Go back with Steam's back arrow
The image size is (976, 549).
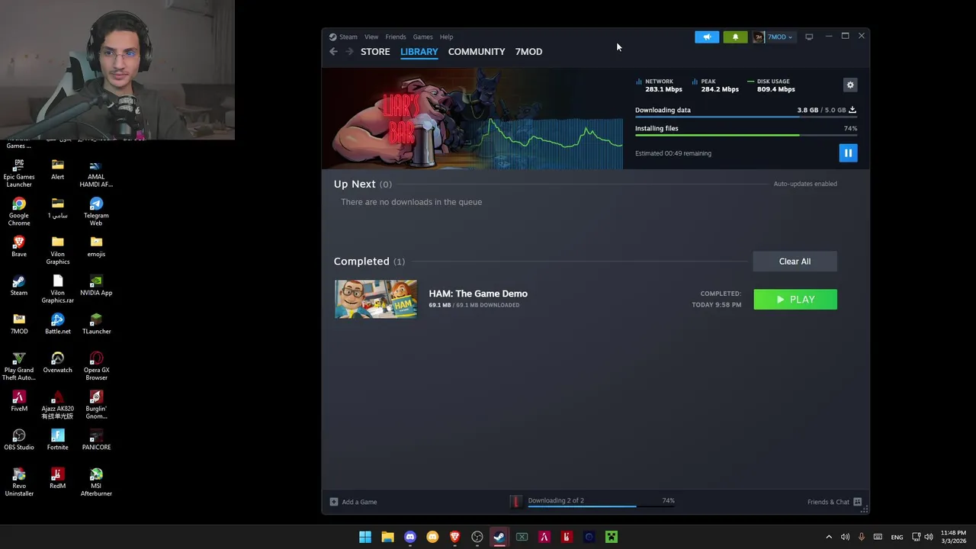tap(333, 51)
